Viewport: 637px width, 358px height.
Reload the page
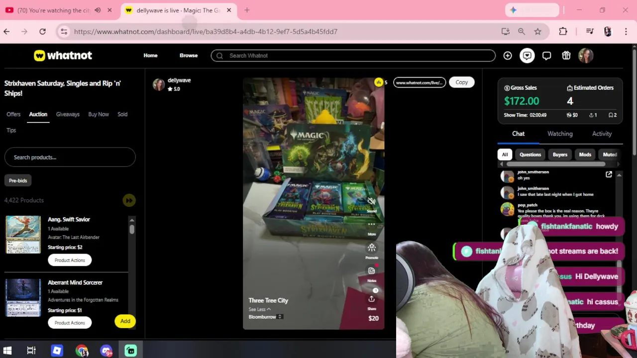[42, 31]
